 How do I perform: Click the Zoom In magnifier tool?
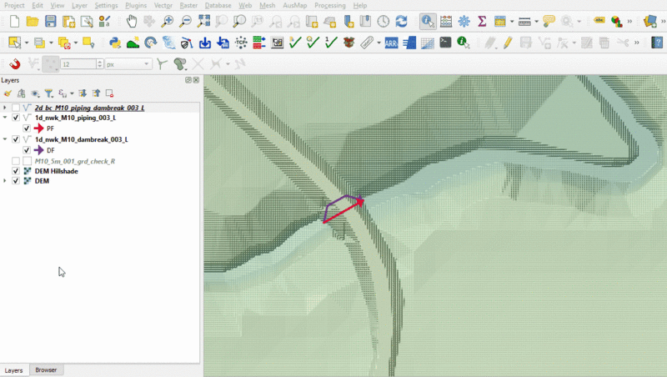click(x=168, y=21)
